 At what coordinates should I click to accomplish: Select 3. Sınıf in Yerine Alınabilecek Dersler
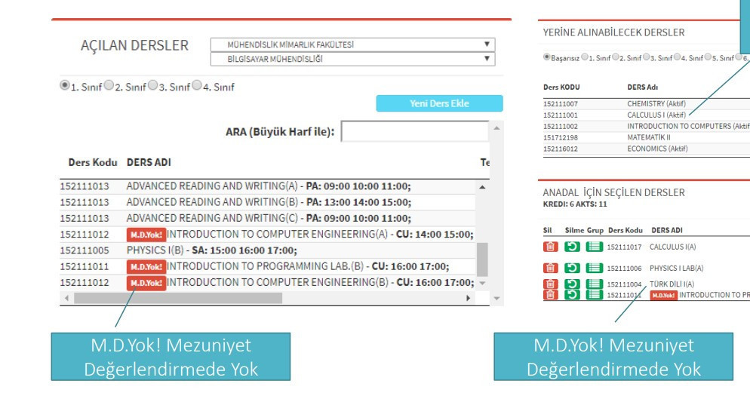(646, 57)
